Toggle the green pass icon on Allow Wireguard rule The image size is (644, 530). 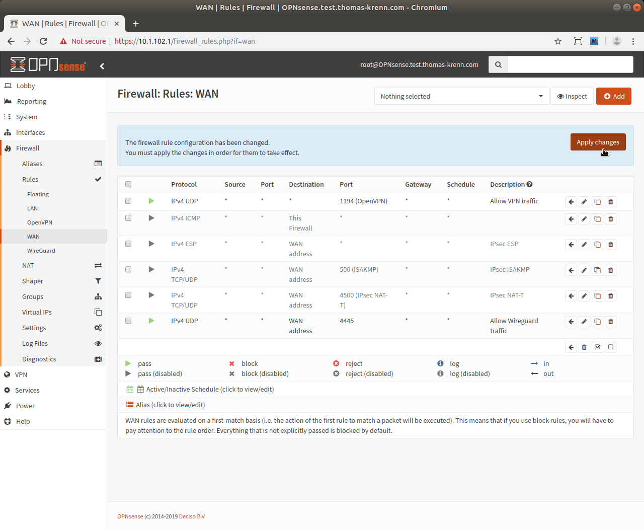[x=151, y=321]
